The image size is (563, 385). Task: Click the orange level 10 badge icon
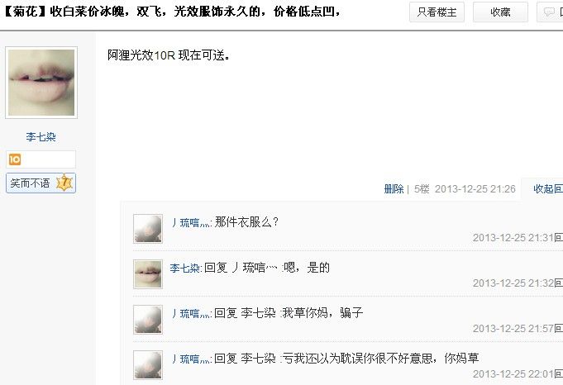point(15,159)
